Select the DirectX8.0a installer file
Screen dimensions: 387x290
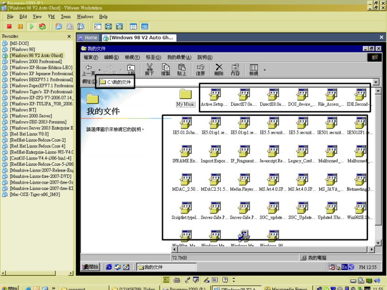pos(273,98)
